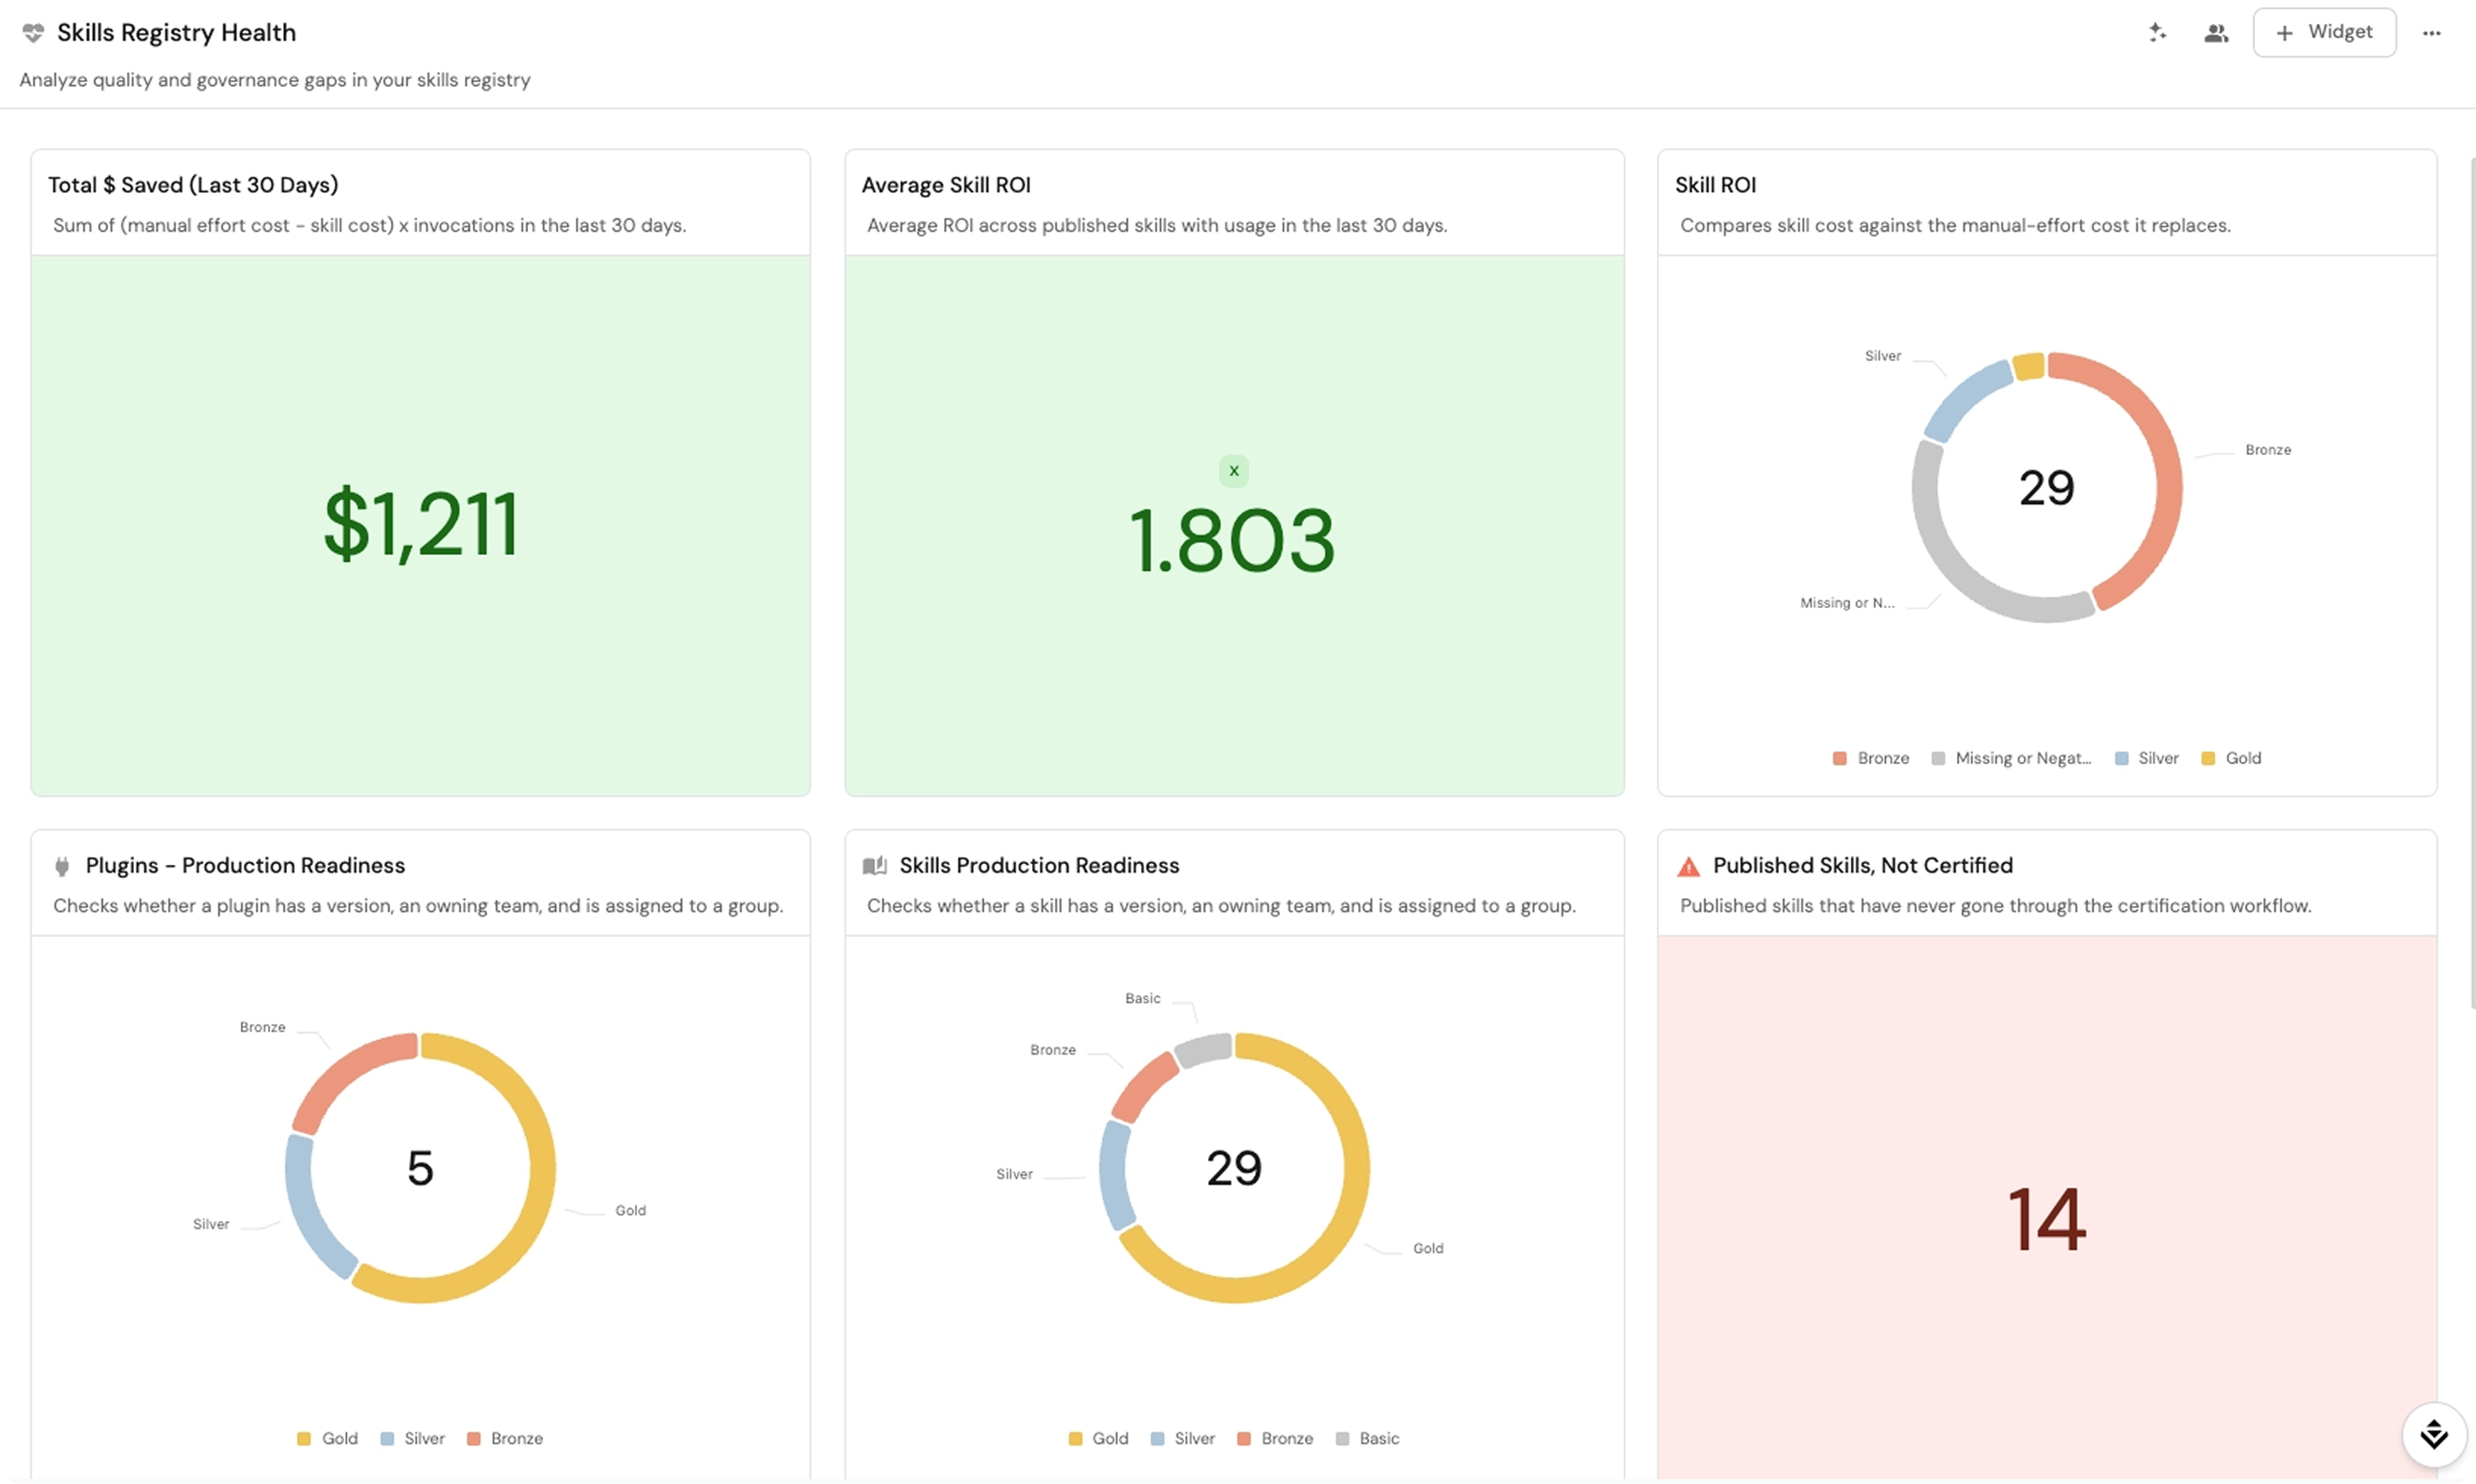The height and width of the screenshot is (1484, 2476).
Task: Click the plug icon beside Plugins title
Action: coord(62,866)
